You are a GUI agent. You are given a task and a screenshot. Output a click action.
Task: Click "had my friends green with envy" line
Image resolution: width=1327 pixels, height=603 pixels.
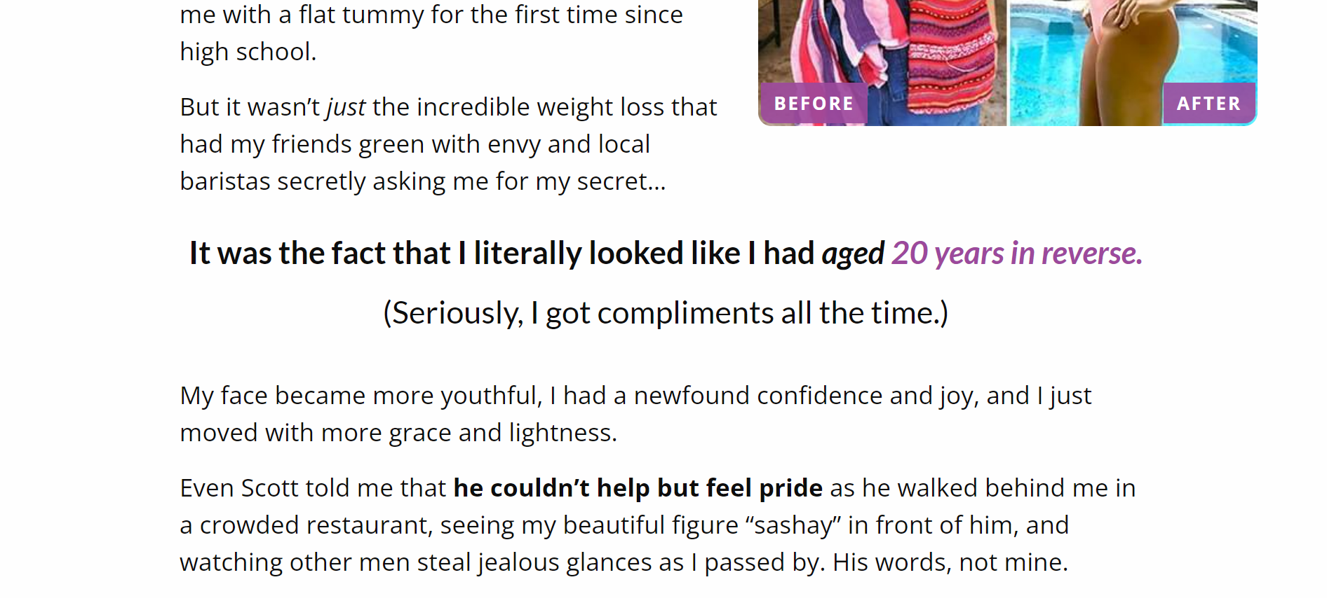point(415,144)
